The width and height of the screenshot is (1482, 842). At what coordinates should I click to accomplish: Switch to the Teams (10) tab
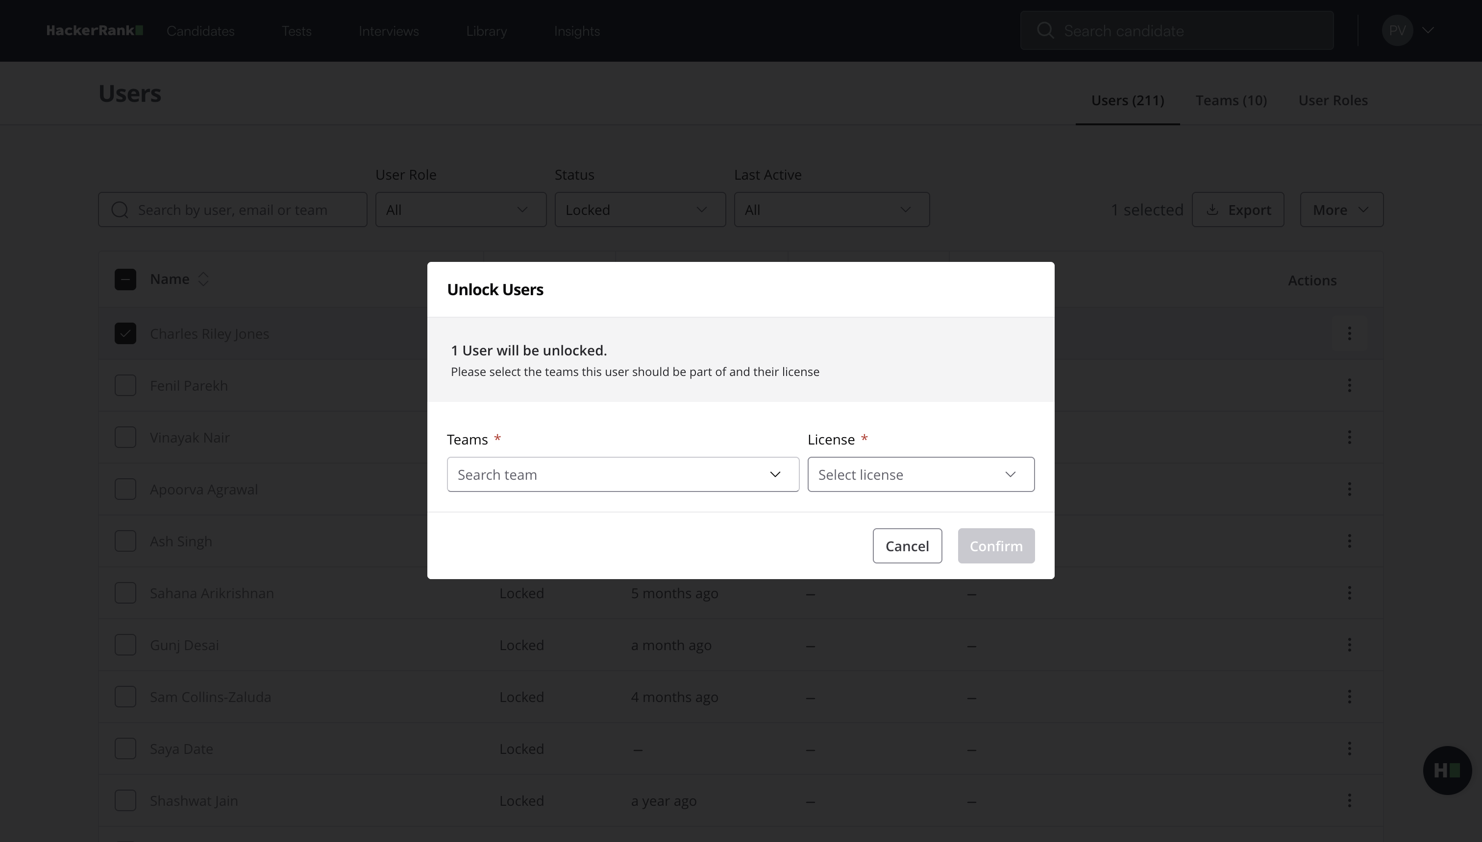click(1232, 101)
